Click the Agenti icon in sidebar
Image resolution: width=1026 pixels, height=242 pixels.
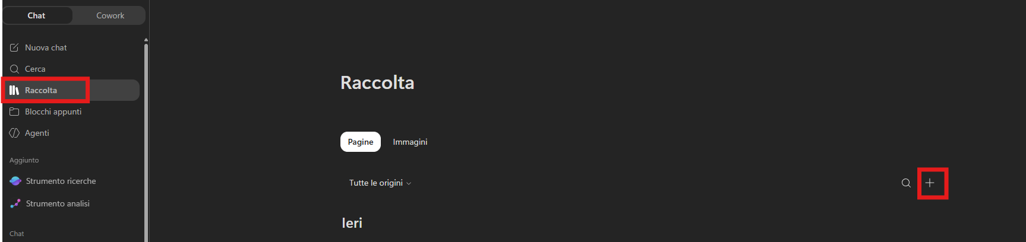tap(14, 133)
